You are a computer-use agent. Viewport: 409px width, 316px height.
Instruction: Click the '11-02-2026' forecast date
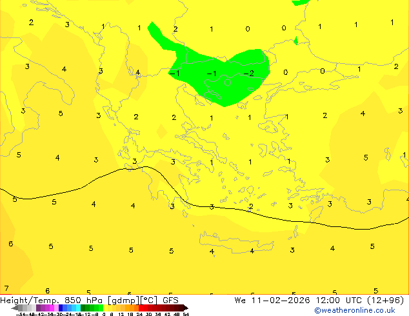(281, 301)
